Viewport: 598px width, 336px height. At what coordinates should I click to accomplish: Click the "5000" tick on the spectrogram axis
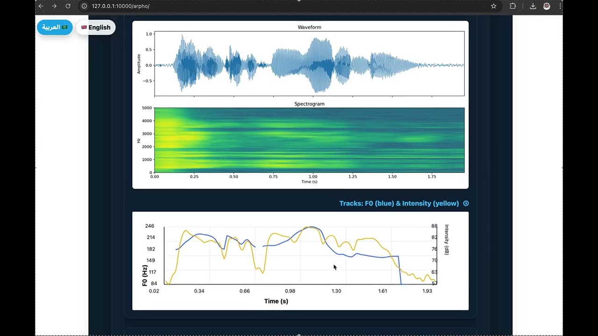(x=147, y=108)
